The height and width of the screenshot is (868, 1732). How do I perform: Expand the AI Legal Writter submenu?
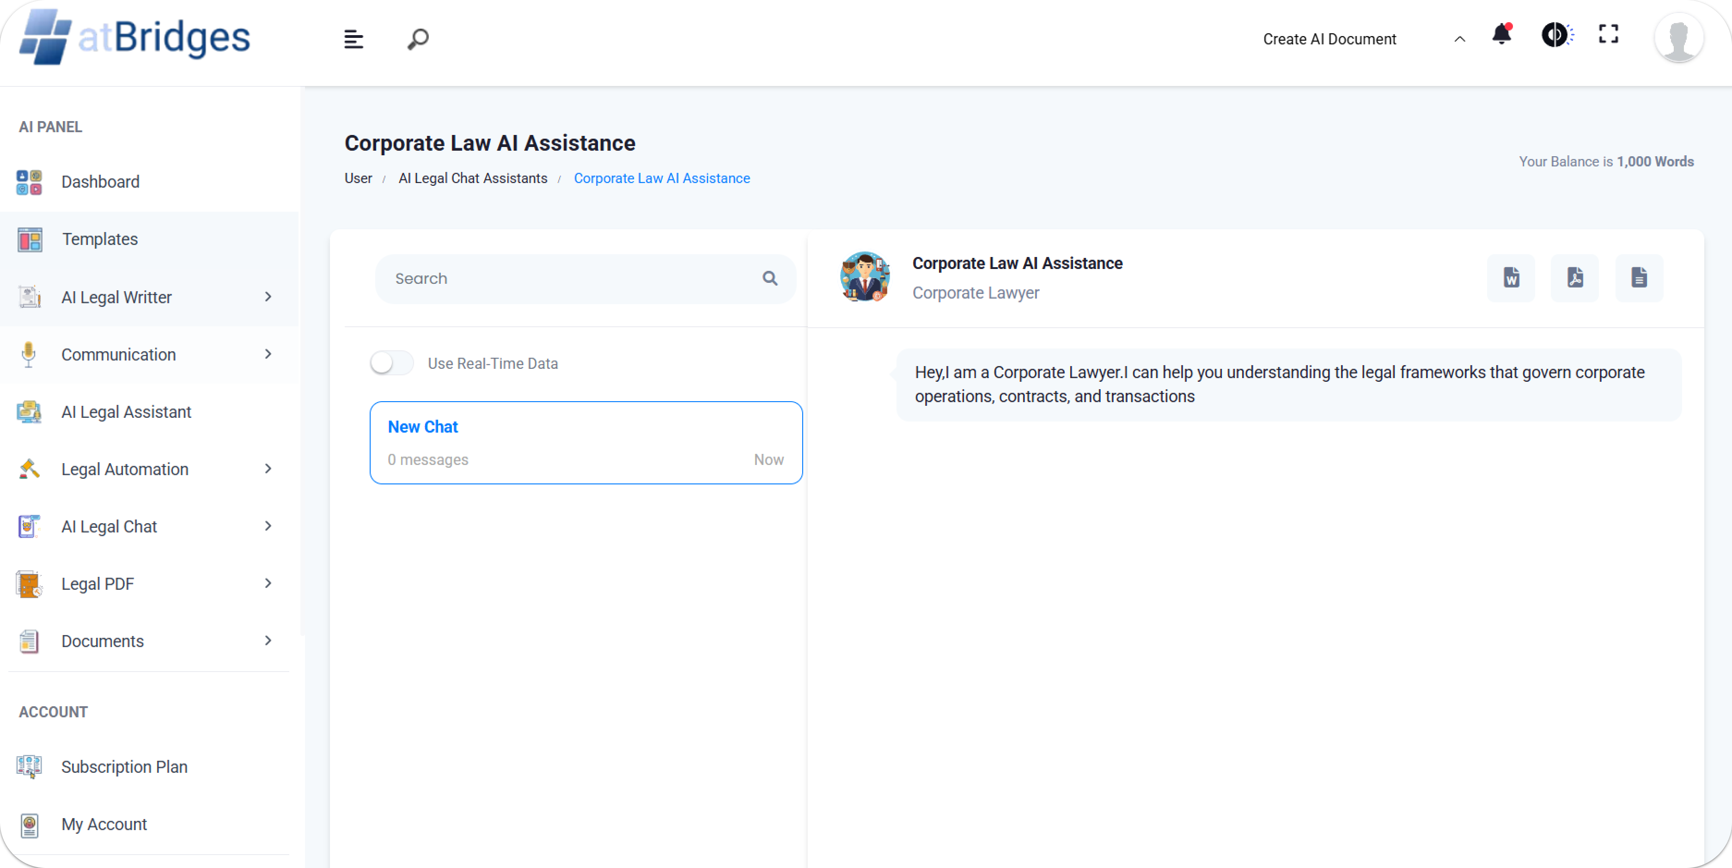pos(268,297)
